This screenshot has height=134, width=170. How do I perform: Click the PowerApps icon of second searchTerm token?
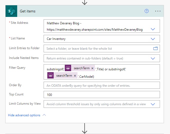(x=50, y=75)
